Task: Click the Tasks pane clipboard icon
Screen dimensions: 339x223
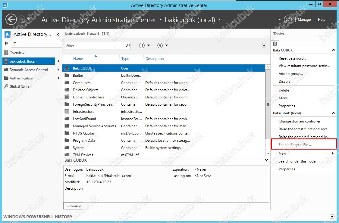Action: coord(275,43)
